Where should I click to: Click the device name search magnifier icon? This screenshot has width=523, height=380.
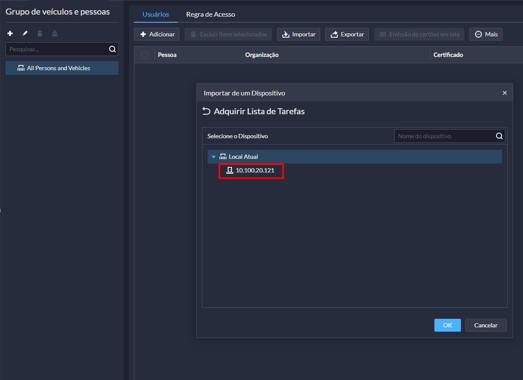(x=499, y=136)
